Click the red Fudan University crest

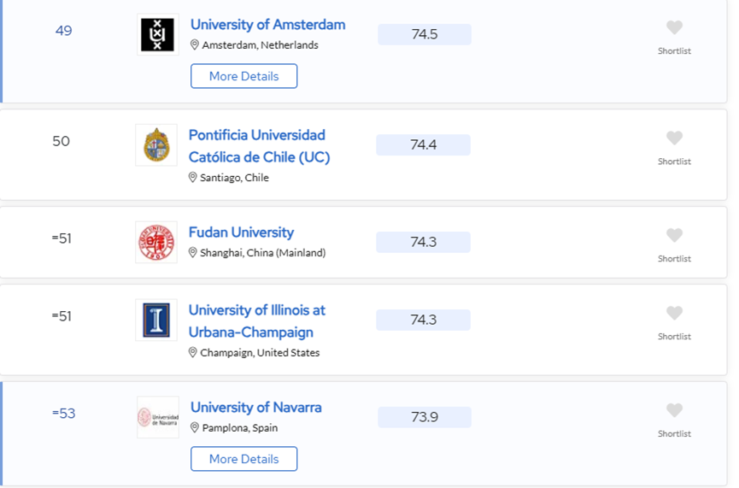(x=156, y=242)
